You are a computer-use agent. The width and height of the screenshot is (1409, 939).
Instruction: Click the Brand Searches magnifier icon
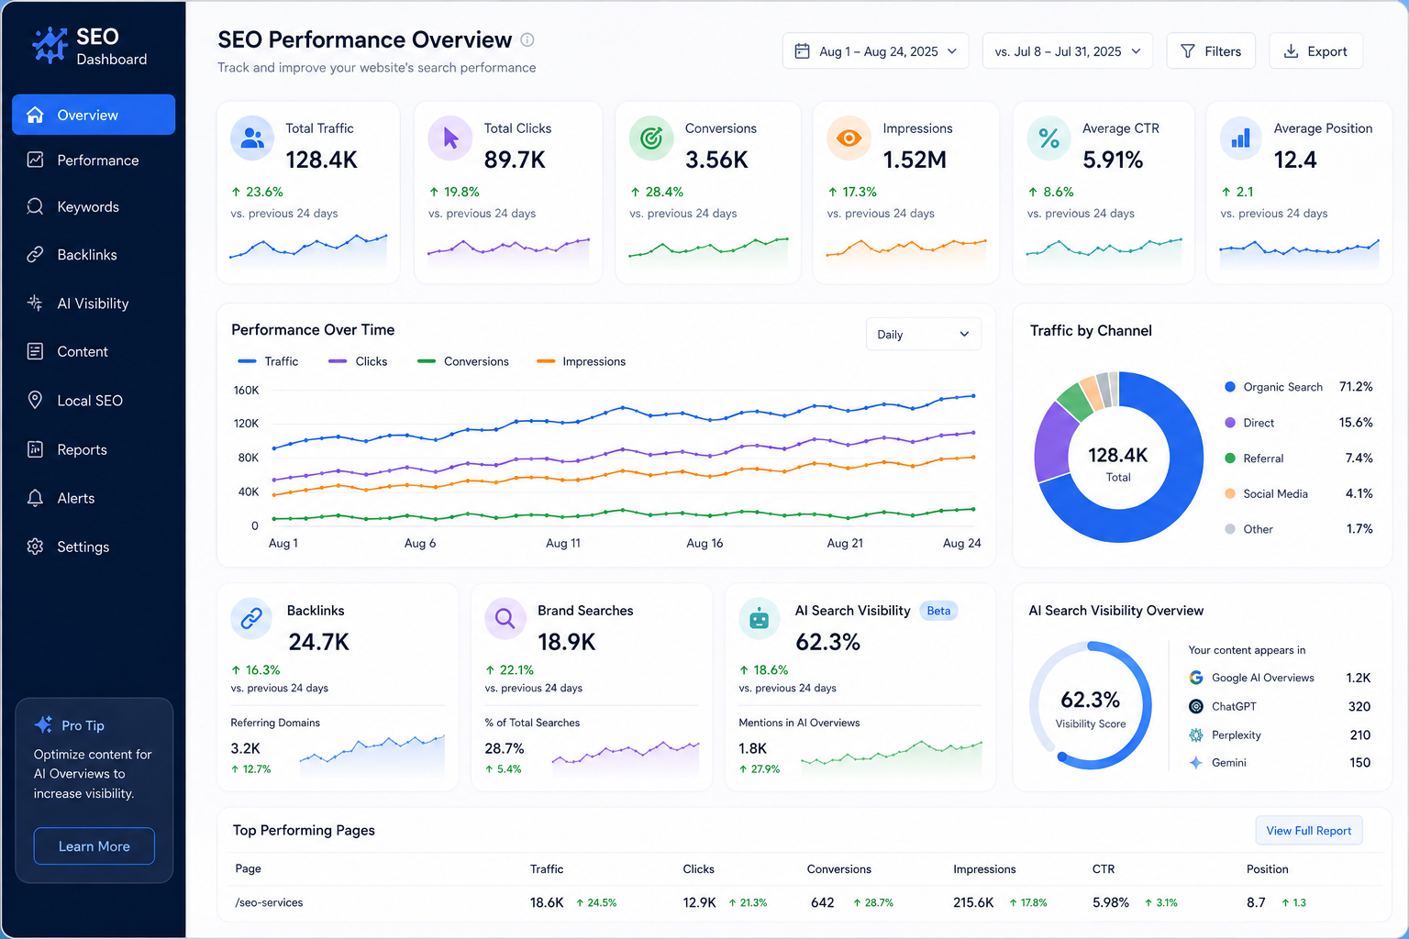[x=505, y=619]
